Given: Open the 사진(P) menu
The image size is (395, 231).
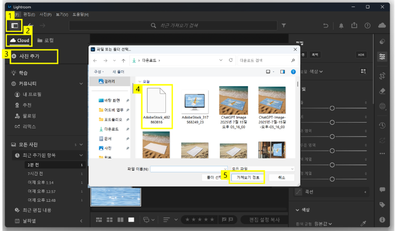Looking at the screenshot, I should pyautogui.click(x=45, y=15).
